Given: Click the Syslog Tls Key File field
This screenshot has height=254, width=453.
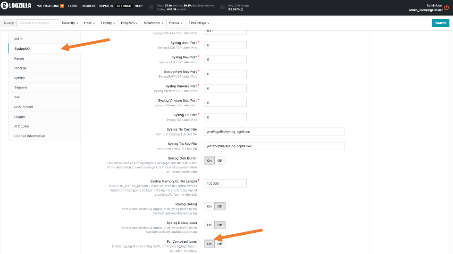Looking at the screenshot, I should (x=274, y=146).
